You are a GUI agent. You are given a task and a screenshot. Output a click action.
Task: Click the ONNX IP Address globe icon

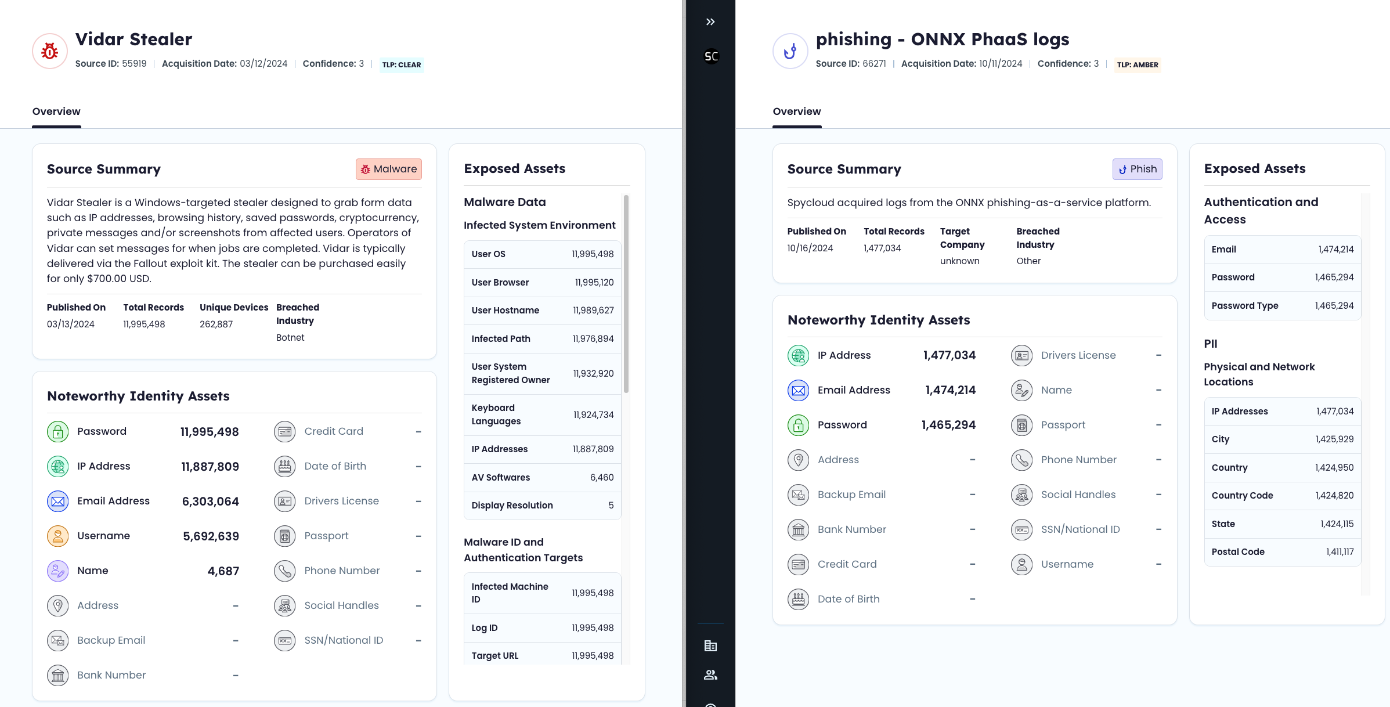[798, 355]
